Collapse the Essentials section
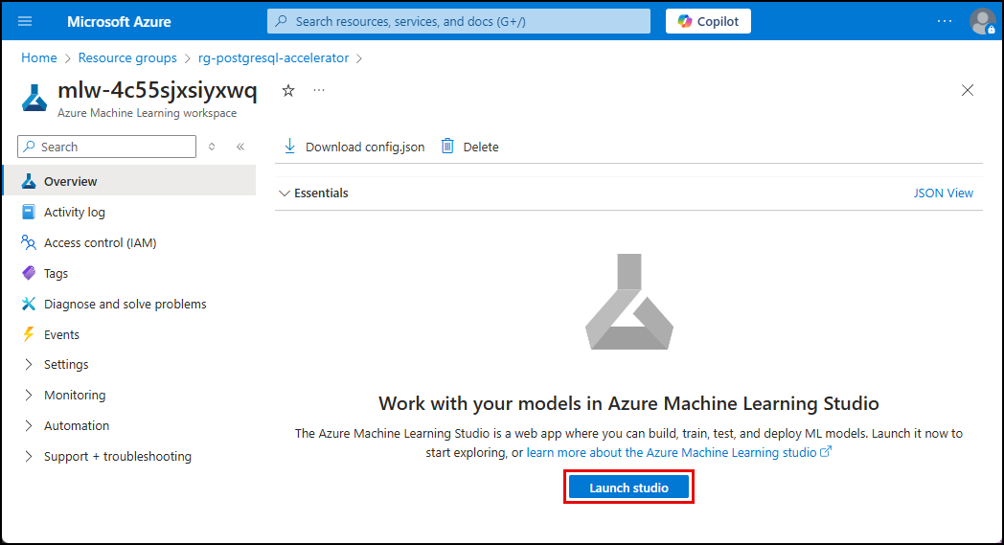This screenshot has height=545, width=1004. tap(314, 193)
